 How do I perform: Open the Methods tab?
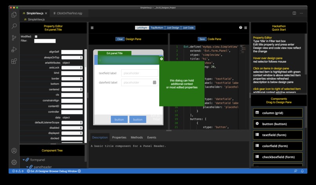coord(137,137)
